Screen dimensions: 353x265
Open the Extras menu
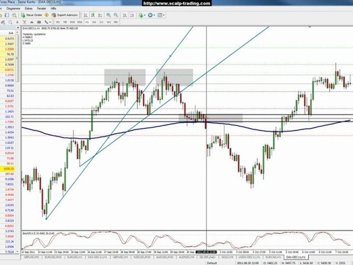pos(29,8)
